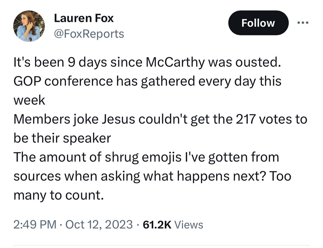Viewport: 323px width, 248px height.
Task: Click the line reading 'many to count.'
Action: [58, 196]
